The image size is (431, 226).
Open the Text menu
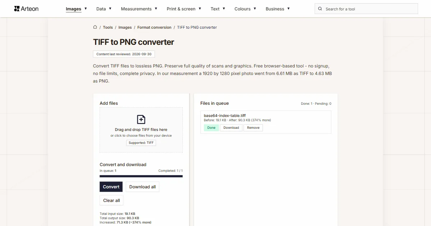[x=215, y=9]
